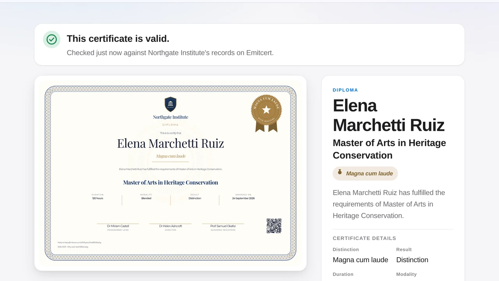Screen dimensions: 499x281
Task: Click the "Magna cum laude" badge in the side panel
Action: click(365, 173)
